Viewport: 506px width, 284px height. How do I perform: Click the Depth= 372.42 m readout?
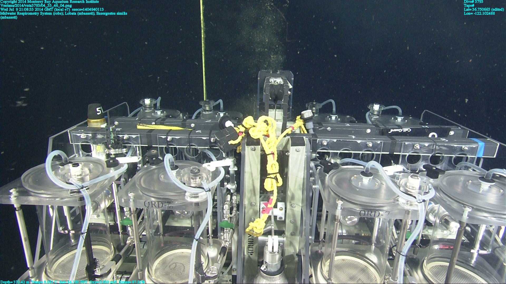point(14,282)
